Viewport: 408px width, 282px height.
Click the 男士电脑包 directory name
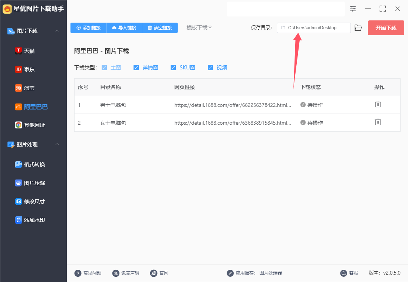click(x=113, y=105)
